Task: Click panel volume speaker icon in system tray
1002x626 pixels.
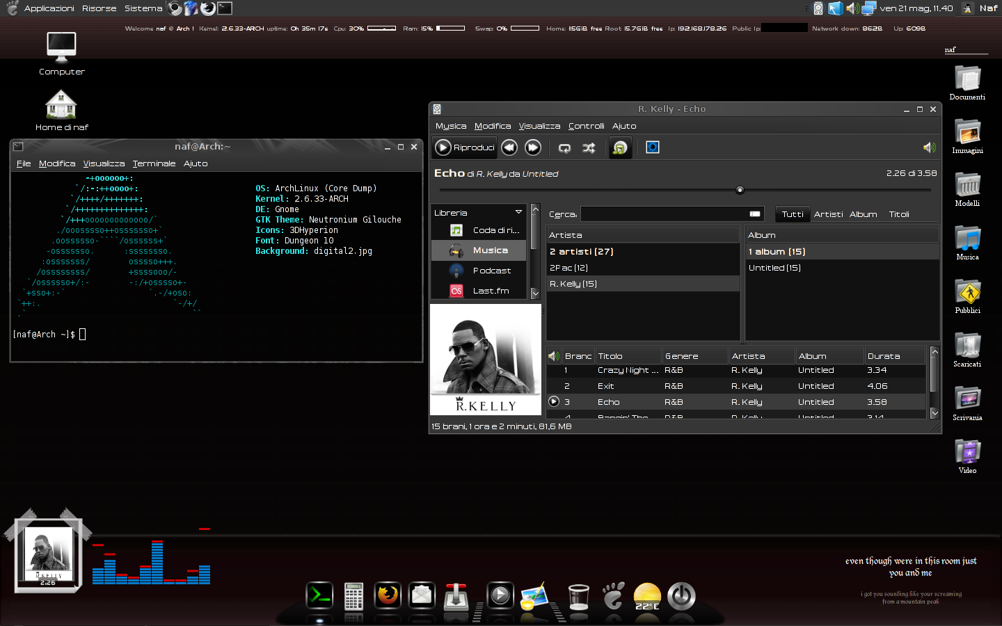Action: [x=852, y=8]
